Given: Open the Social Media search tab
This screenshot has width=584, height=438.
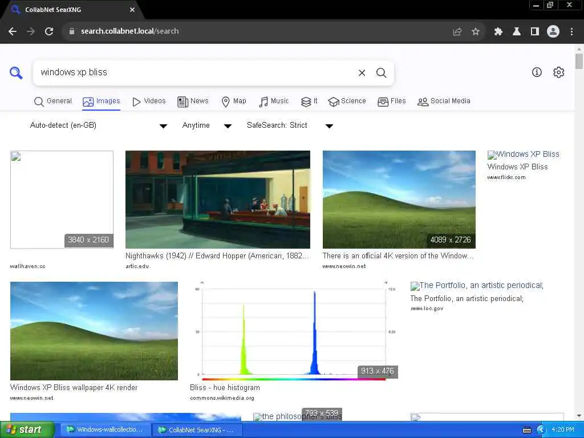Looking at the screenshot, I should point(444,102).
